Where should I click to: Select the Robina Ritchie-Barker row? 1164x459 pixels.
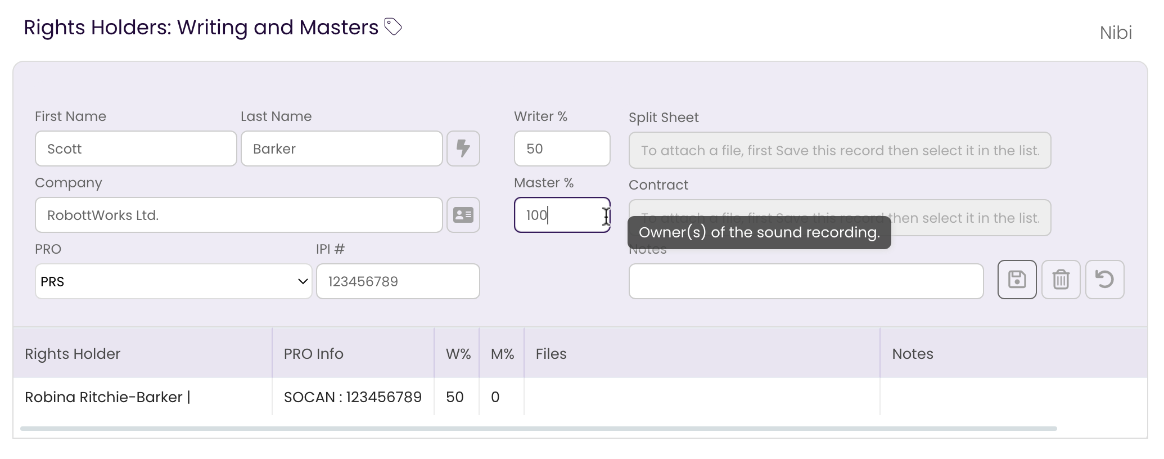click(580, 397)
